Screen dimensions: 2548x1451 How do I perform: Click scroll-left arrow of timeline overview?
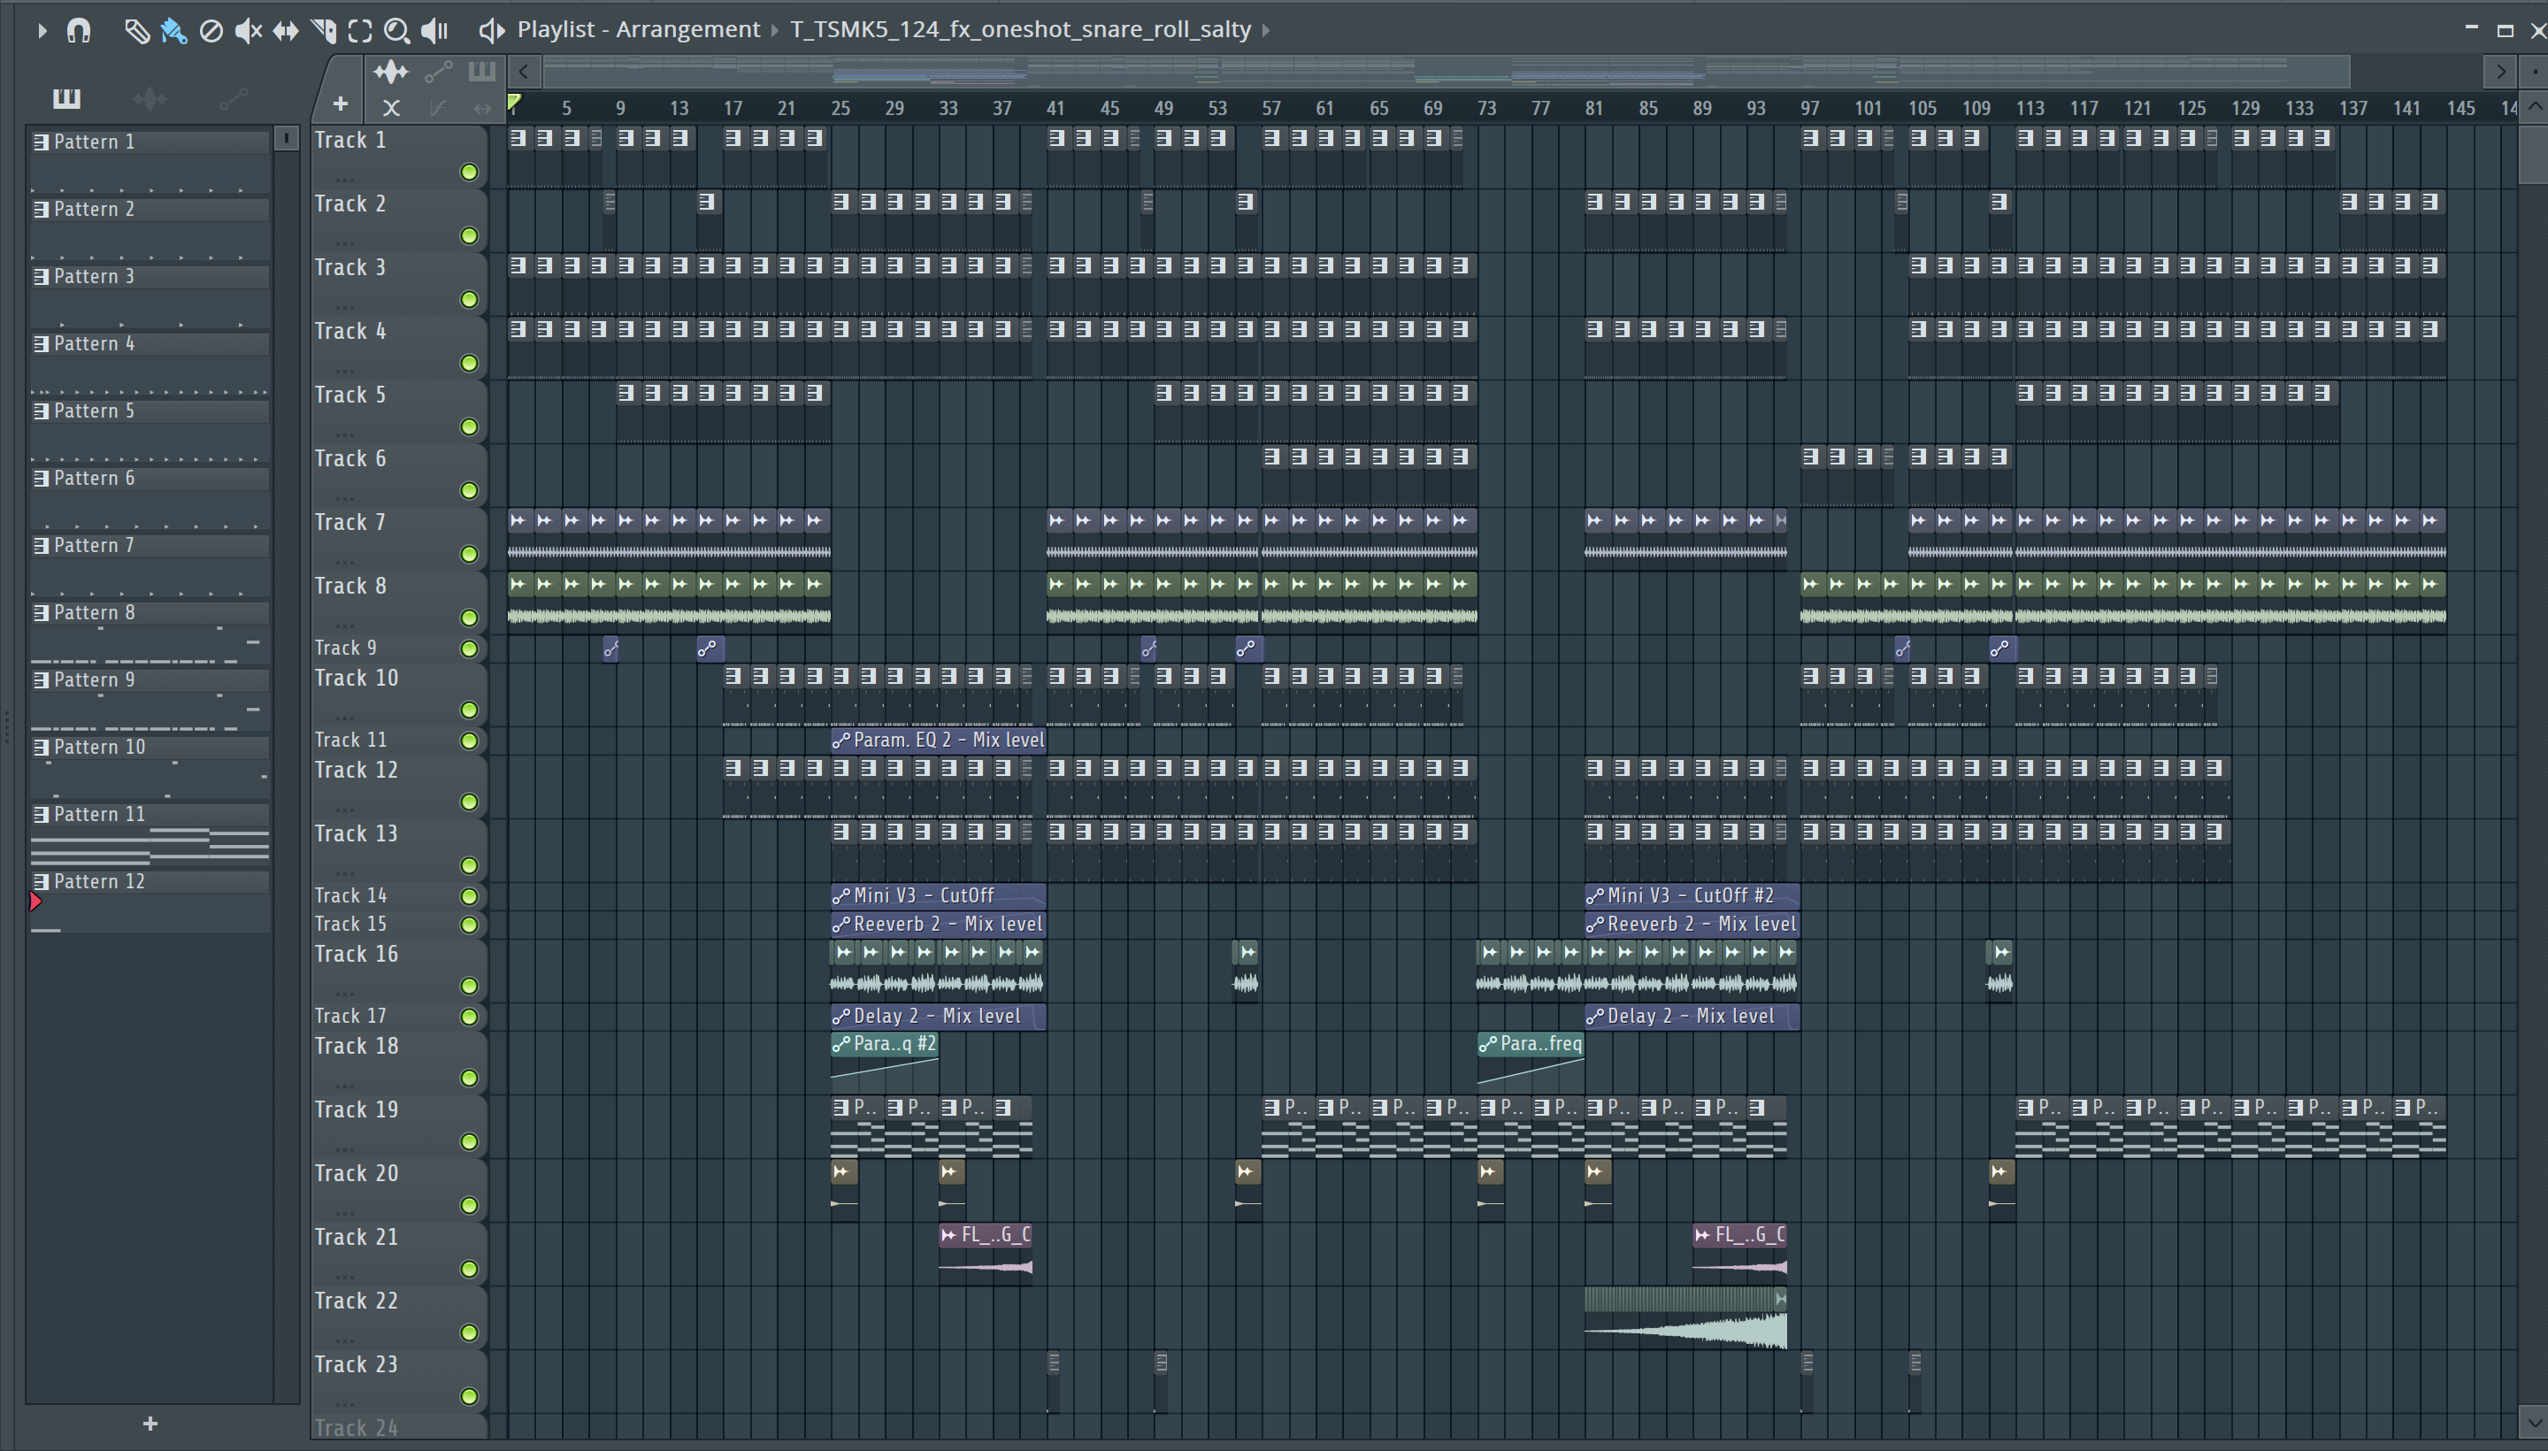pyautogui.click(x=524, y=72)
